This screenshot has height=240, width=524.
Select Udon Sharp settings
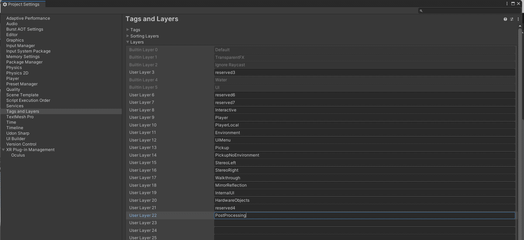pyautogui.click(x=17, y=133)
